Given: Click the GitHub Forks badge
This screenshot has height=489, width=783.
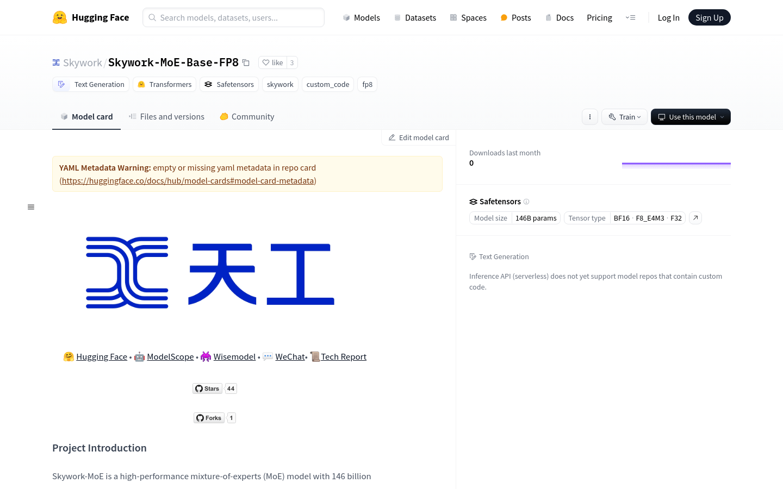Looking at the screenshot, I should click(x=215, y=418).
